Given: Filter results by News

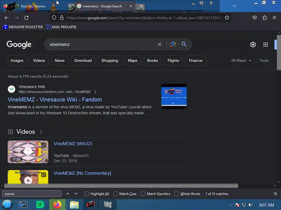Looking at the screenshot, I should [60, 60].
